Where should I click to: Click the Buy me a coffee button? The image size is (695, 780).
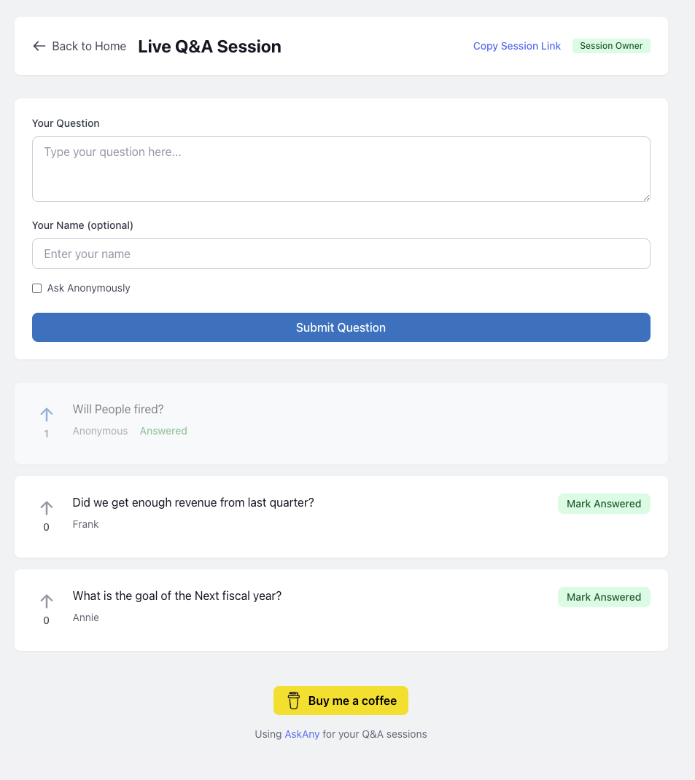pos(341,701)
